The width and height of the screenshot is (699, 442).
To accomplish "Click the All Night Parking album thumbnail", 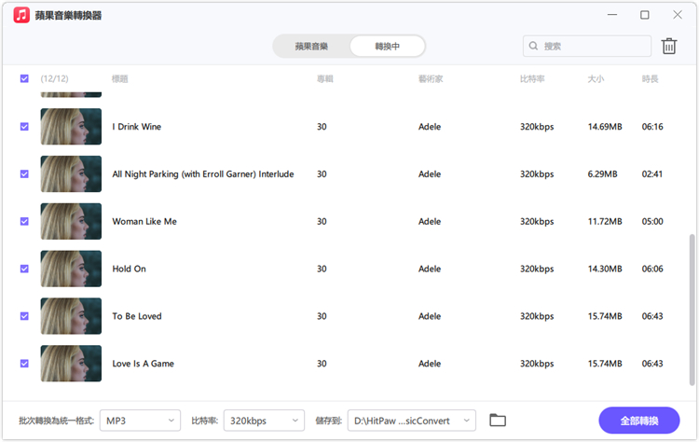I will [x=71, y=174].
